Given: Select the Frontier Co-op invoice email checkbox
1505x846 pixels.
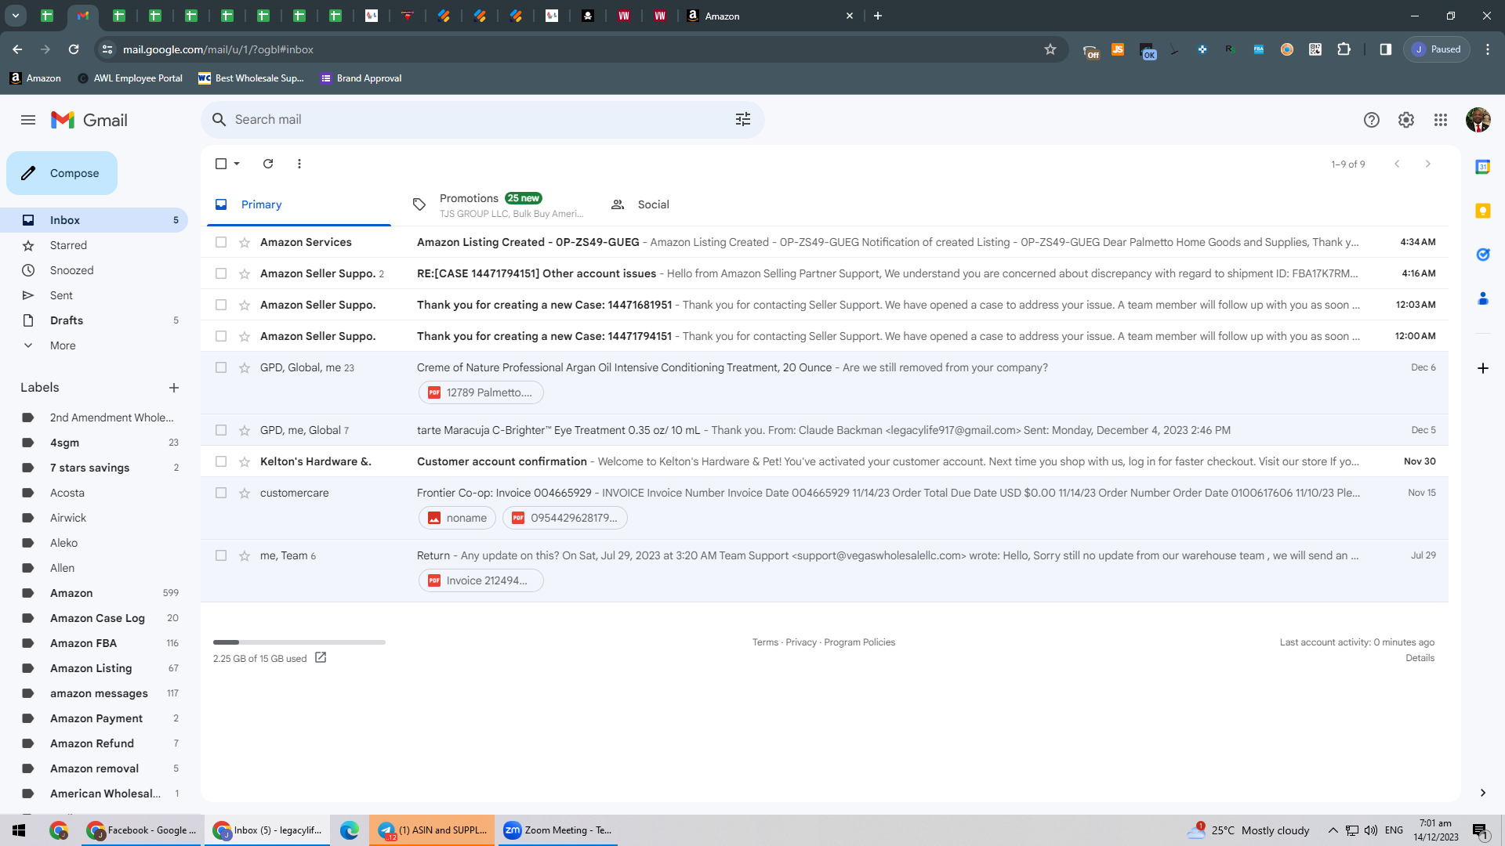Looking at the screenshot, I should click(x=221, y=493).
